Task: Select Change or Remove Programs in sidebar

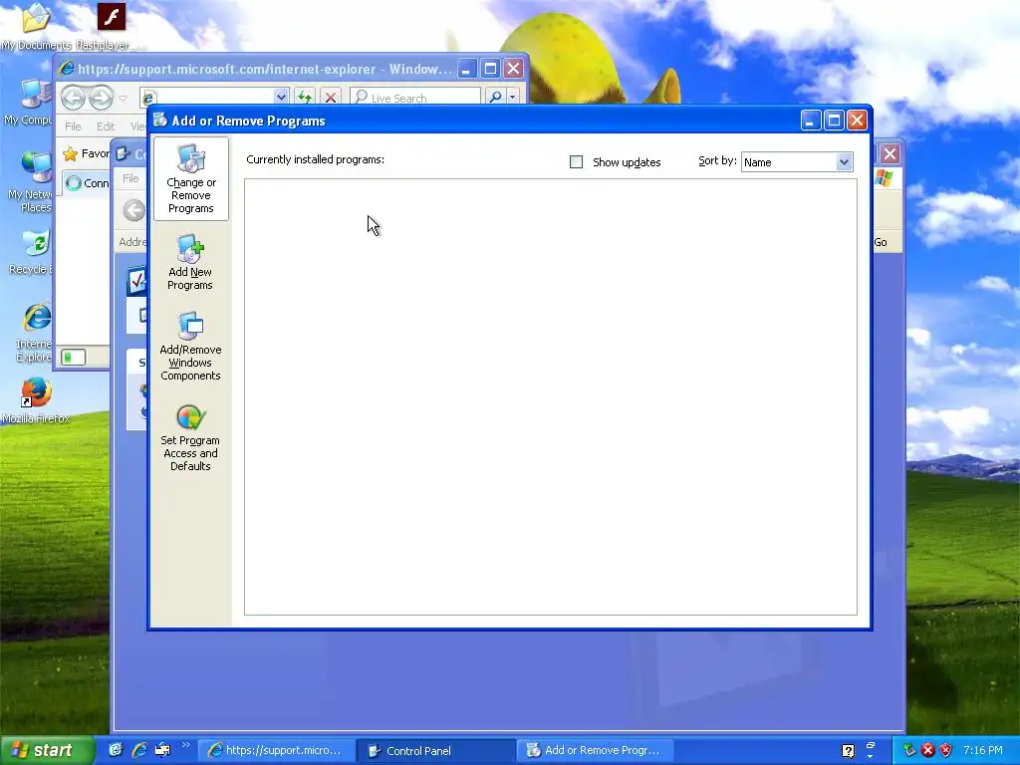Action: (190, 179)
